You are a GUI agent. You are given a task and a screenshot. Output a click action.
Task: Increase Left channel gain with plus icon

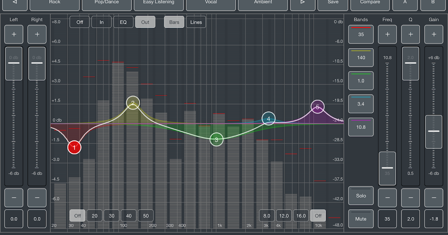pyautogui.click(x=14, y=34)
